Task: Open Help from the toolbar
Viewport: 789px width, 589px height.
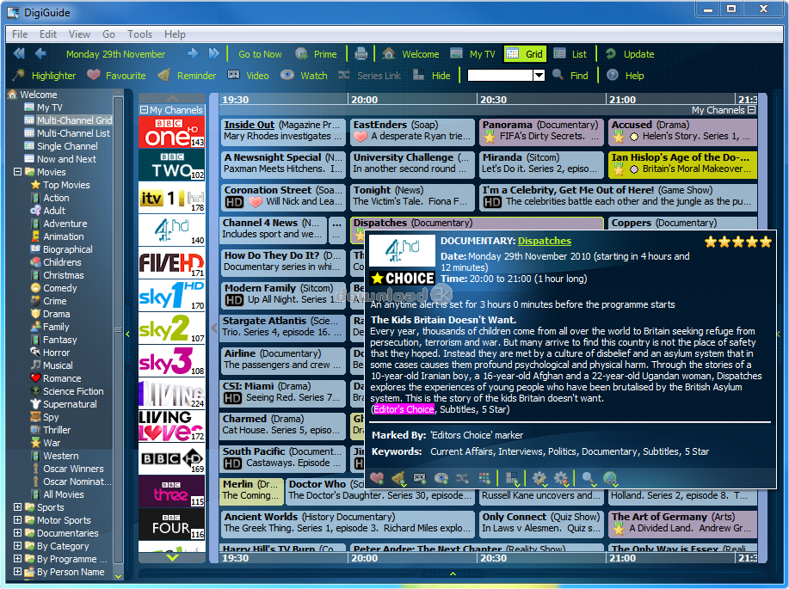Action: (626, 76)
